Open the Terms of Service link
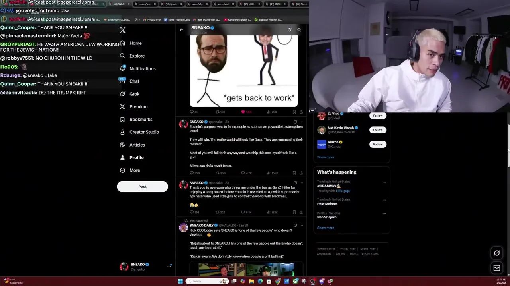The image size is (510, 286). pos(326,249)
